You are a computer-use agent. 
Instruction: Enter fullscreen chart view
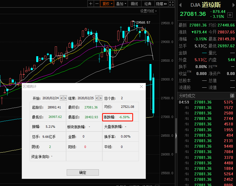(171, 4)
